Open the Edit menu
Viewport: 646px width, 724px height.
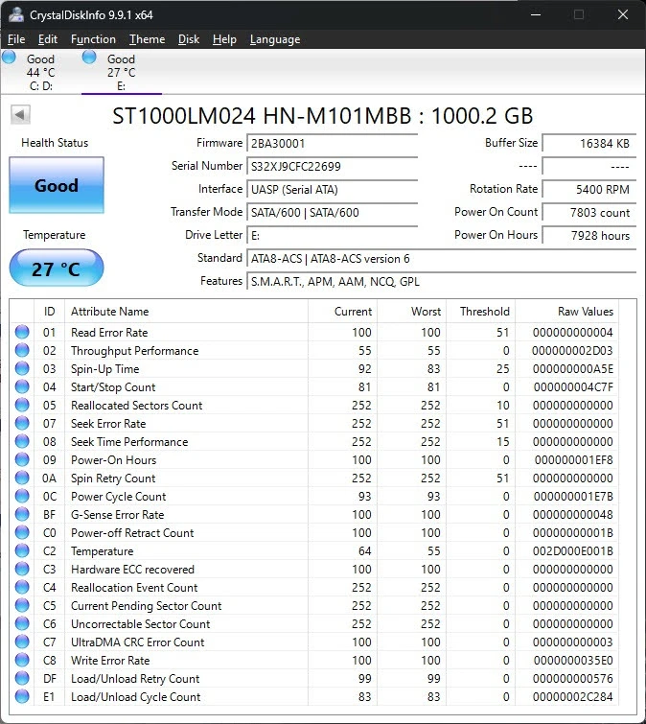[x=48, y=39]
